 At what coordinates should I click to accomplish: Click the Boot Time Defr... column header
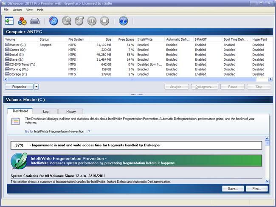pos(237,39)
